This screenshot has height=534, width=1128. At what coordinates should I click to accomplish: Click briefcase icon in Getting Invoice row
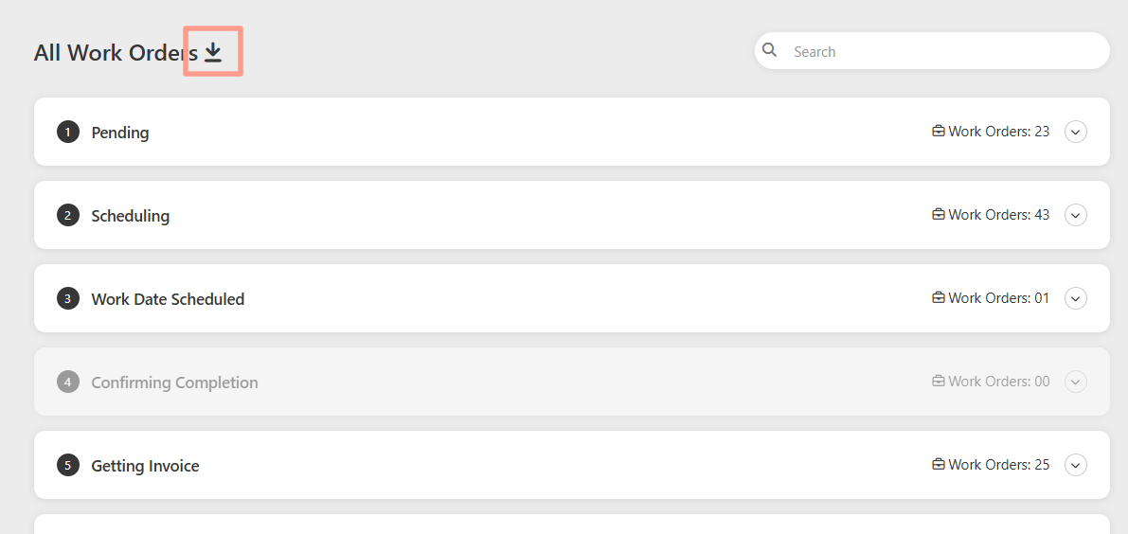pos(938,465)
